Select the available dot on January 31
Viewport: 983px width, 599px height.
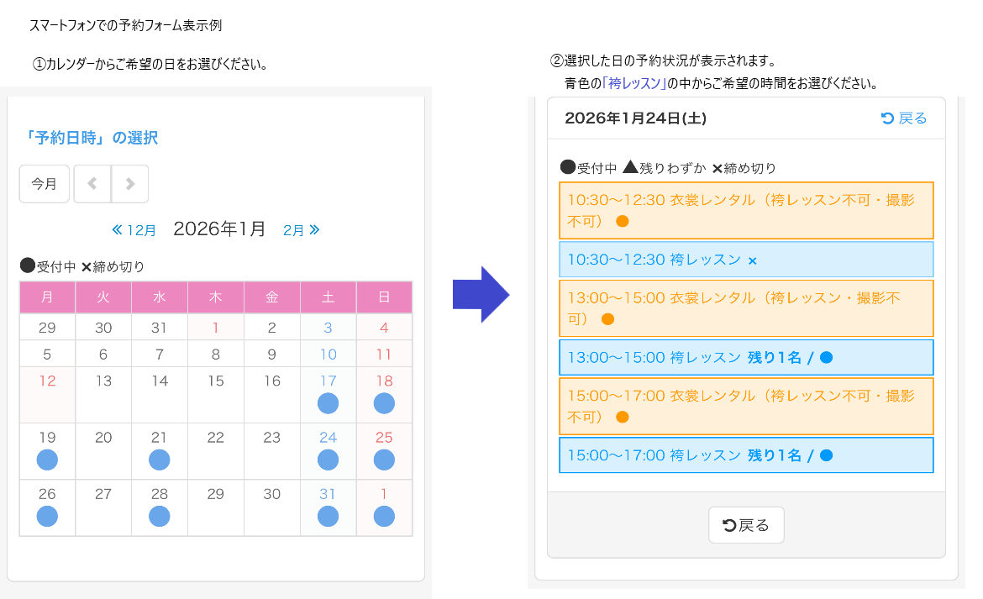329,517
